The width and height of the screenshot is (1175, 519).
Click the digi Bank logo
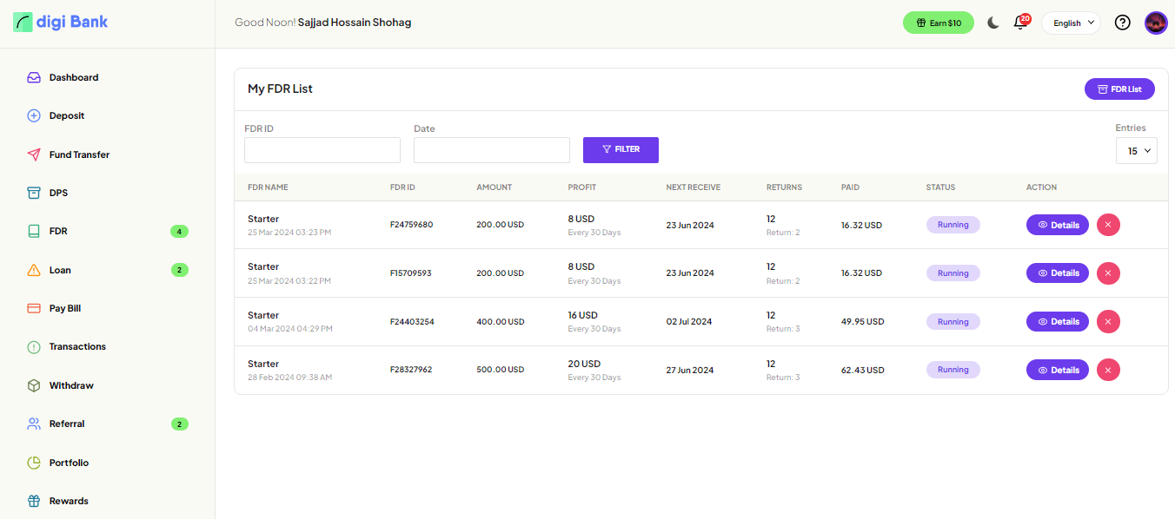pyautogui.click(x=61, y=23)
